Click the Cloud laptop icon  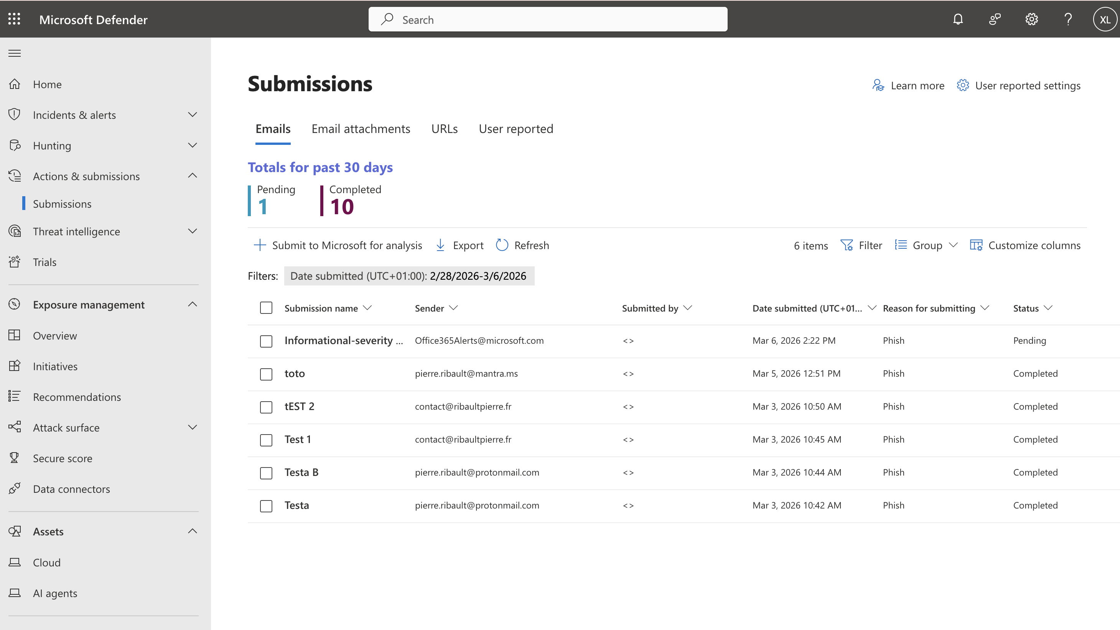click(15, 562)
